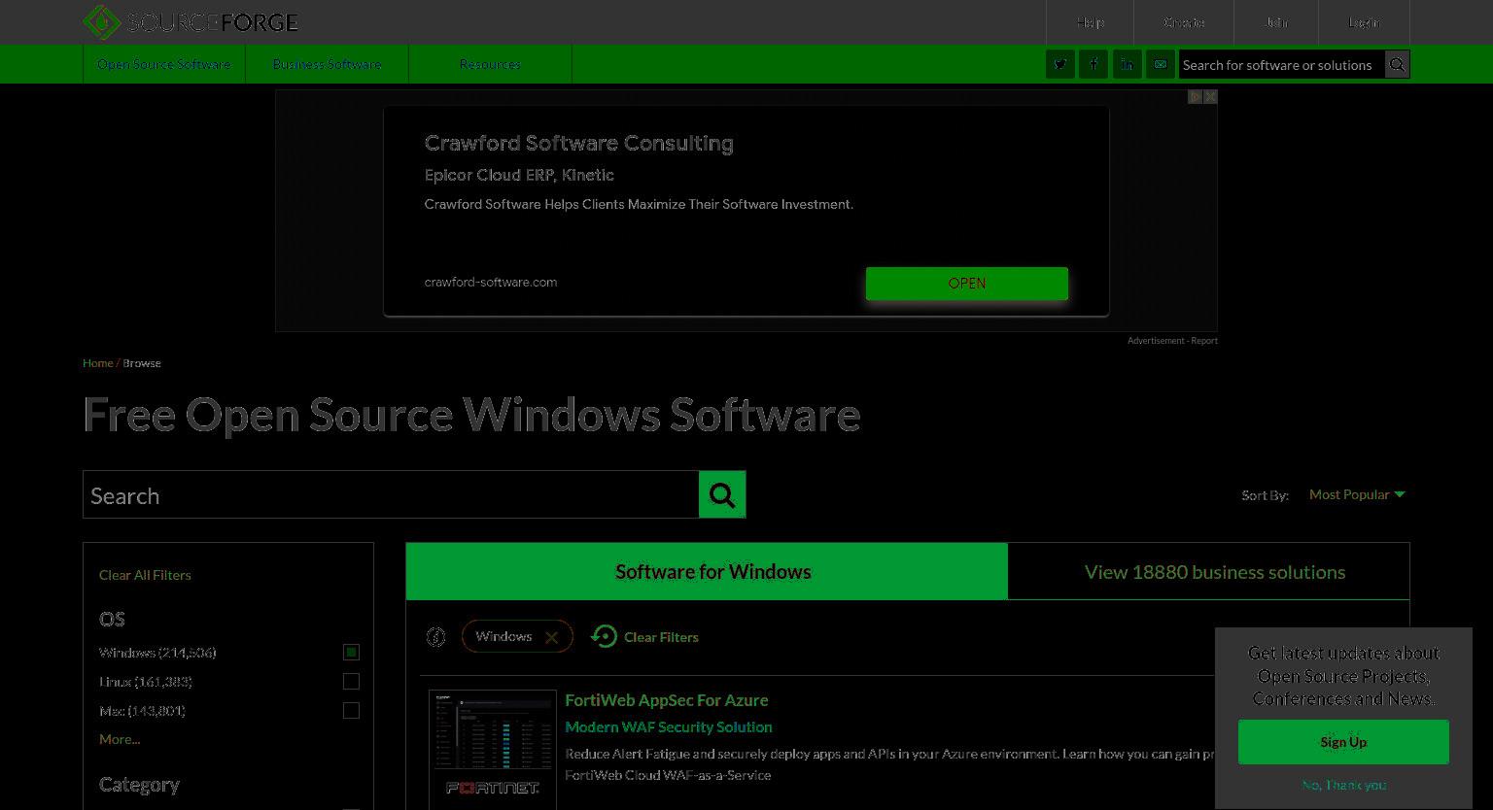Click the circular icon left of Windows chip

435,636
